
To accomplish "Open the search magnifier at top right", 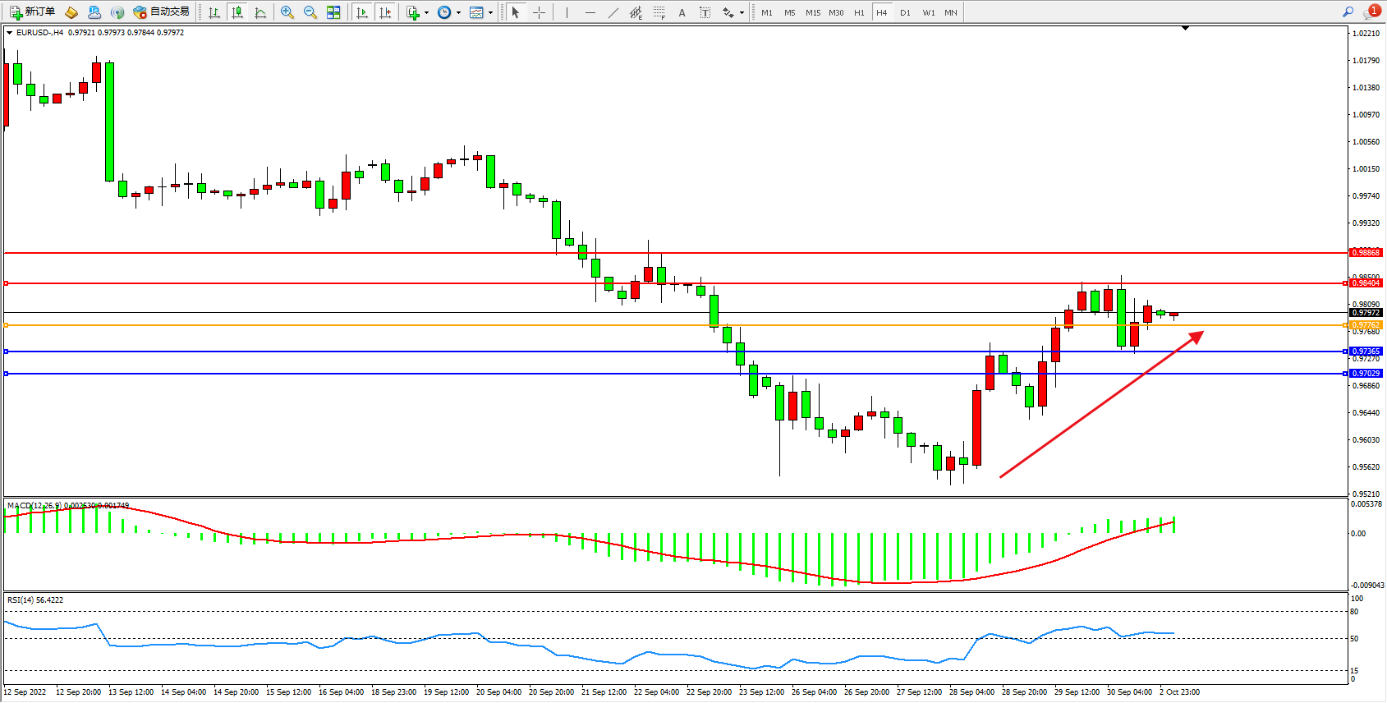I will 1348,12.
